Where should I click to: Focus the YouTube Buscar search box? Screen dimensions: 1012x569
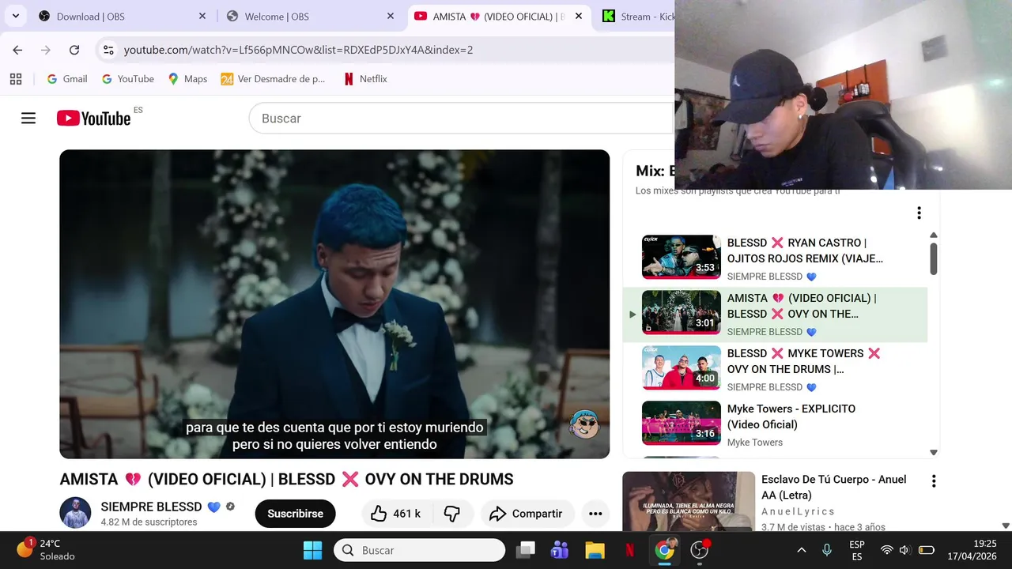(x=461, y=119)
